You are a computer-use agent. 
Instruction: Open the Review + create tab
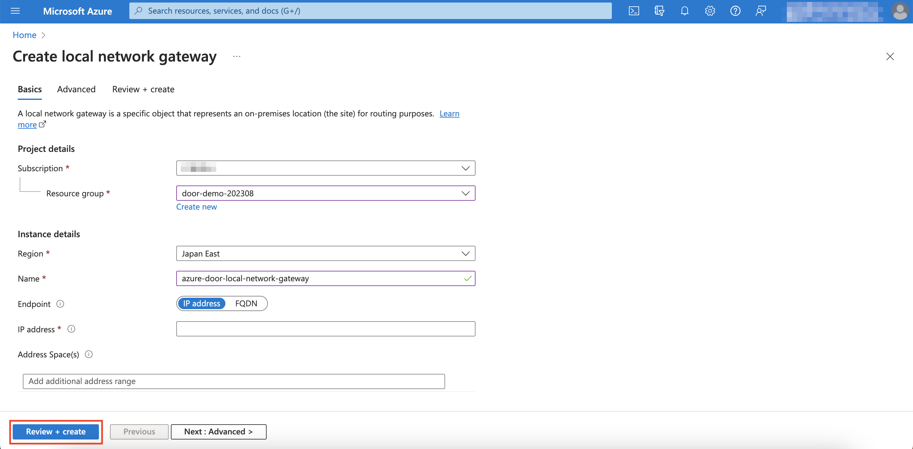click(143, 89)
